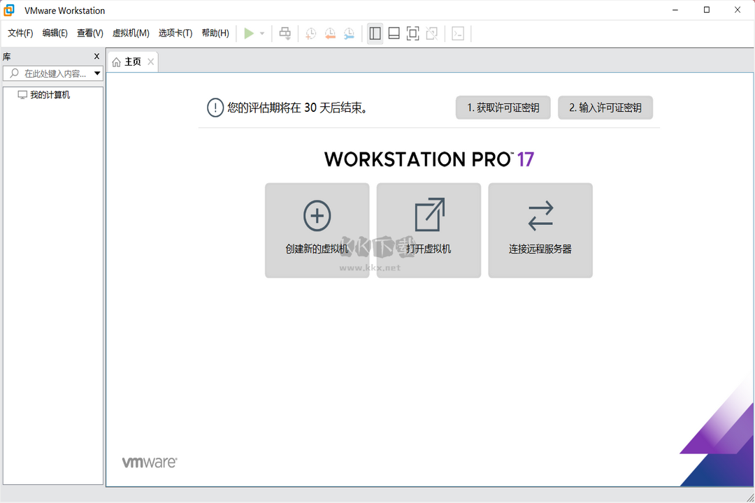The width and height of the screenshot is (755, 503).
Task: Enter full screen mode icon
Action: (412, 33)
